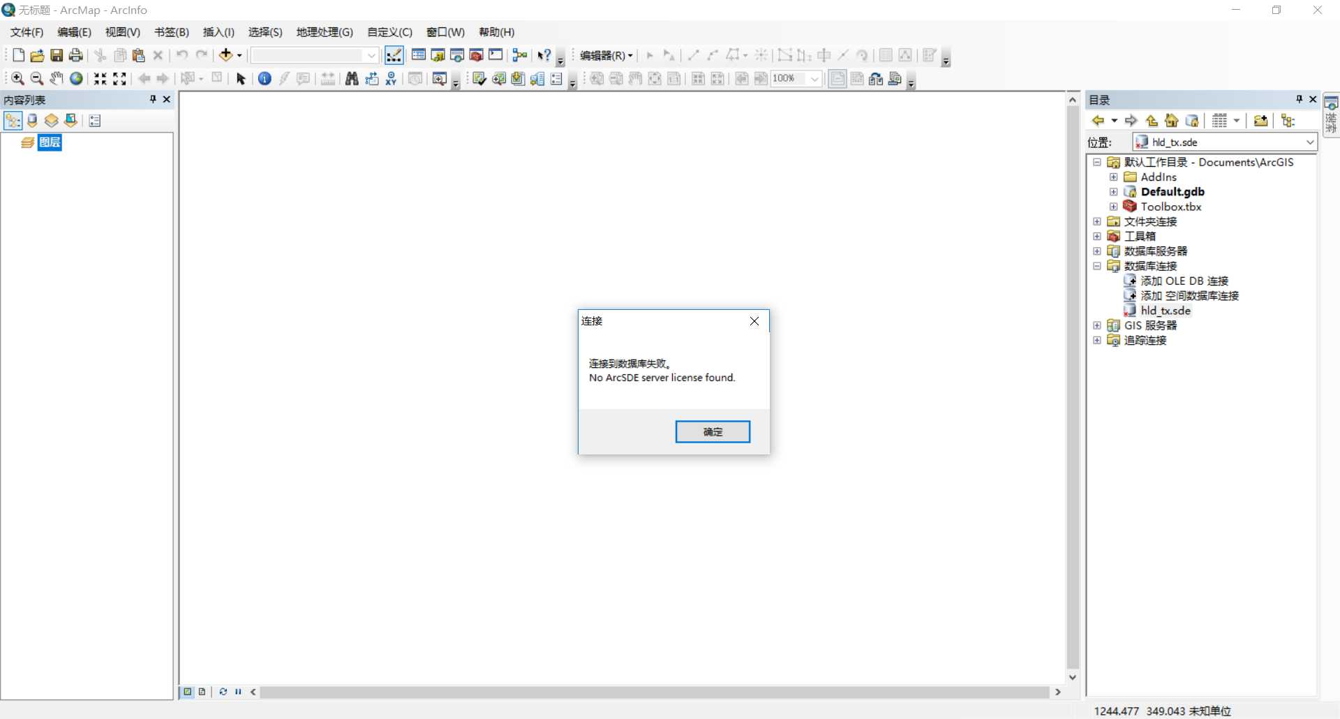1340x719 pixels.
Task: Select the Pan hand tool
Action: [57, 79]
